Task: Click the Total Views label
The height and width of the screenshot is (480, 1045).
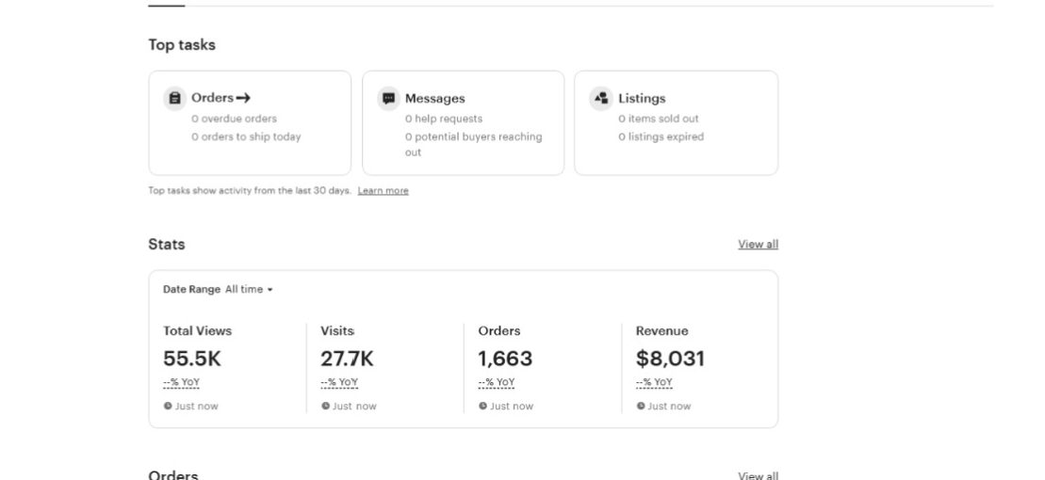Action: click(x=197, y=331)
